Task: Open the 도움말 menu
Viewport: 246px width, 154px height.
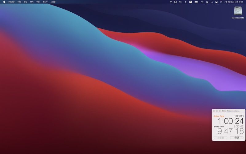Action: [x=53, y=2]
